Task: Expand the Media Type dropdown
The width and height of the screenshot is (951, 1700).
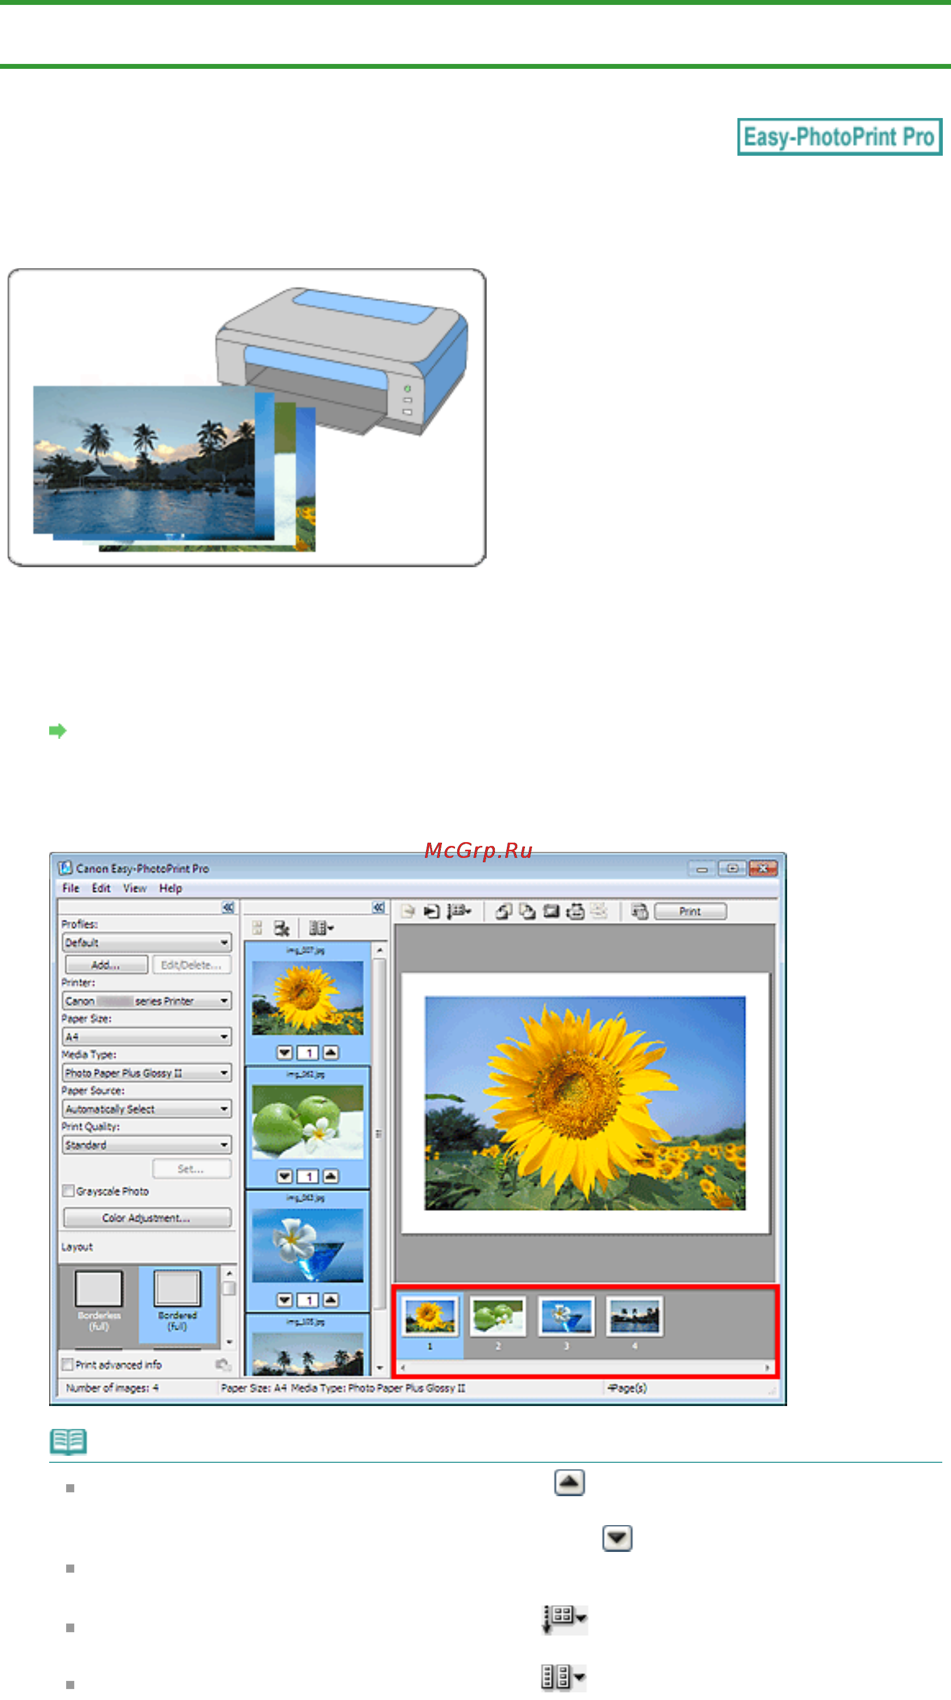Action: click(x=147, y=1073)
